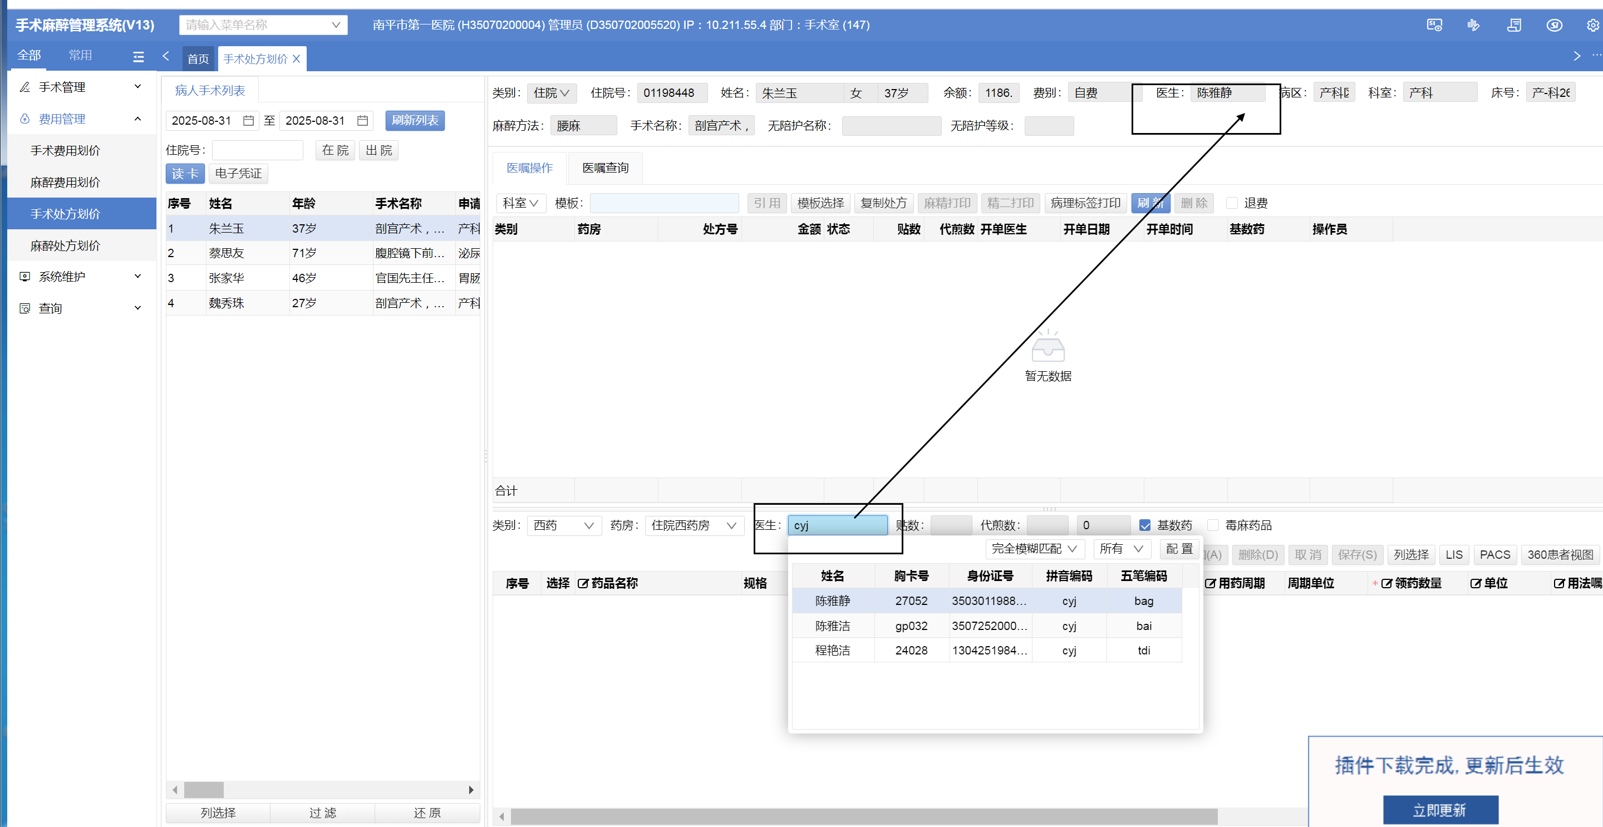Click the 刷新列表 button
The image size is (1603, 827).
pyautogui.click(x=415, y=121)
